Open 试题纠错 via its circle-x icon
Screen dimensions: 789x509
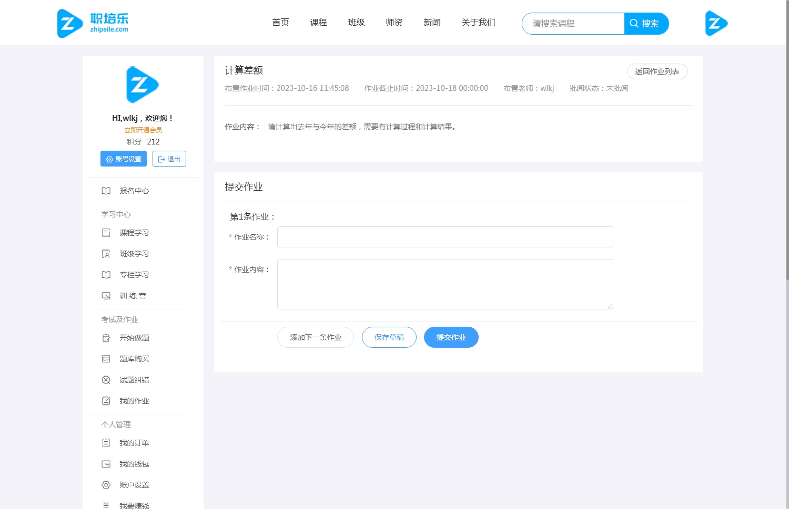click(x=106, y=380)
